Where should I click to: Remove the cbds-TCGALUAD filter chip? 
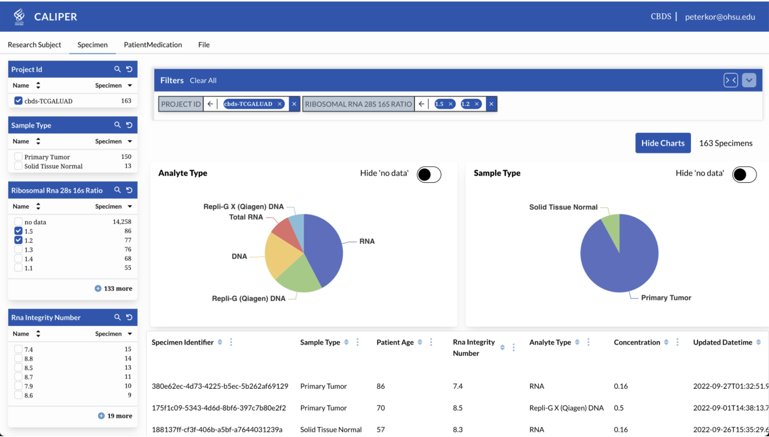click(280, 104)
